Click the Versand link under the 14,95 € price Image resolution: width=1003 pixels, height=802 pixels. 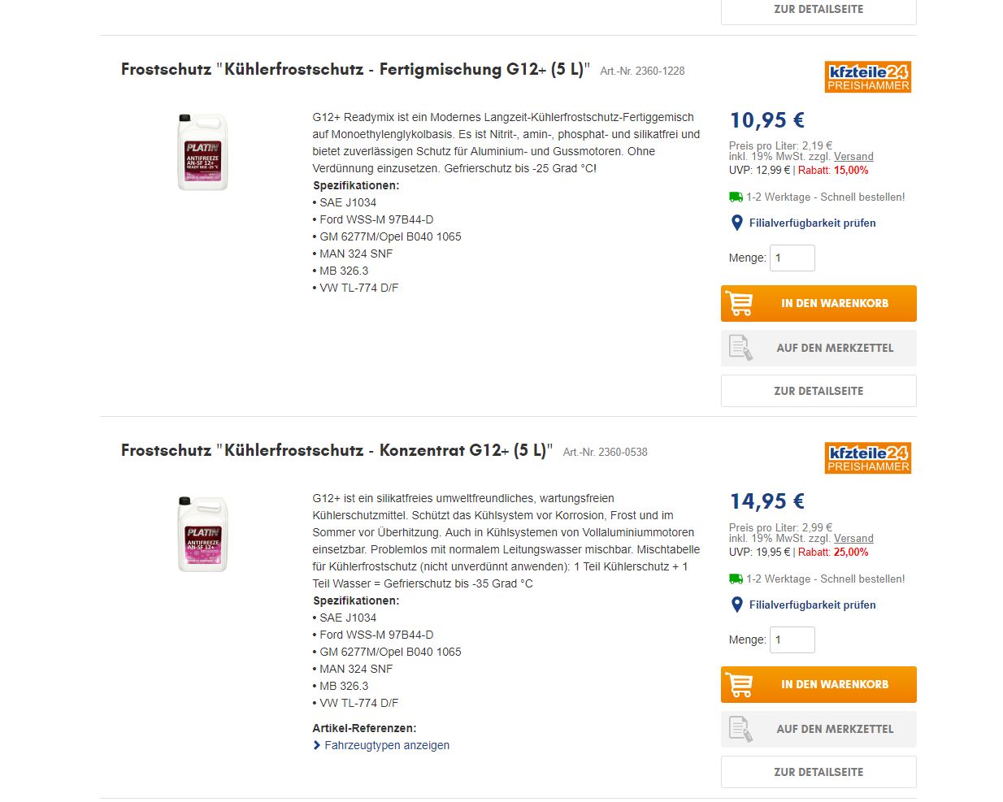click(x=853, y=539)
